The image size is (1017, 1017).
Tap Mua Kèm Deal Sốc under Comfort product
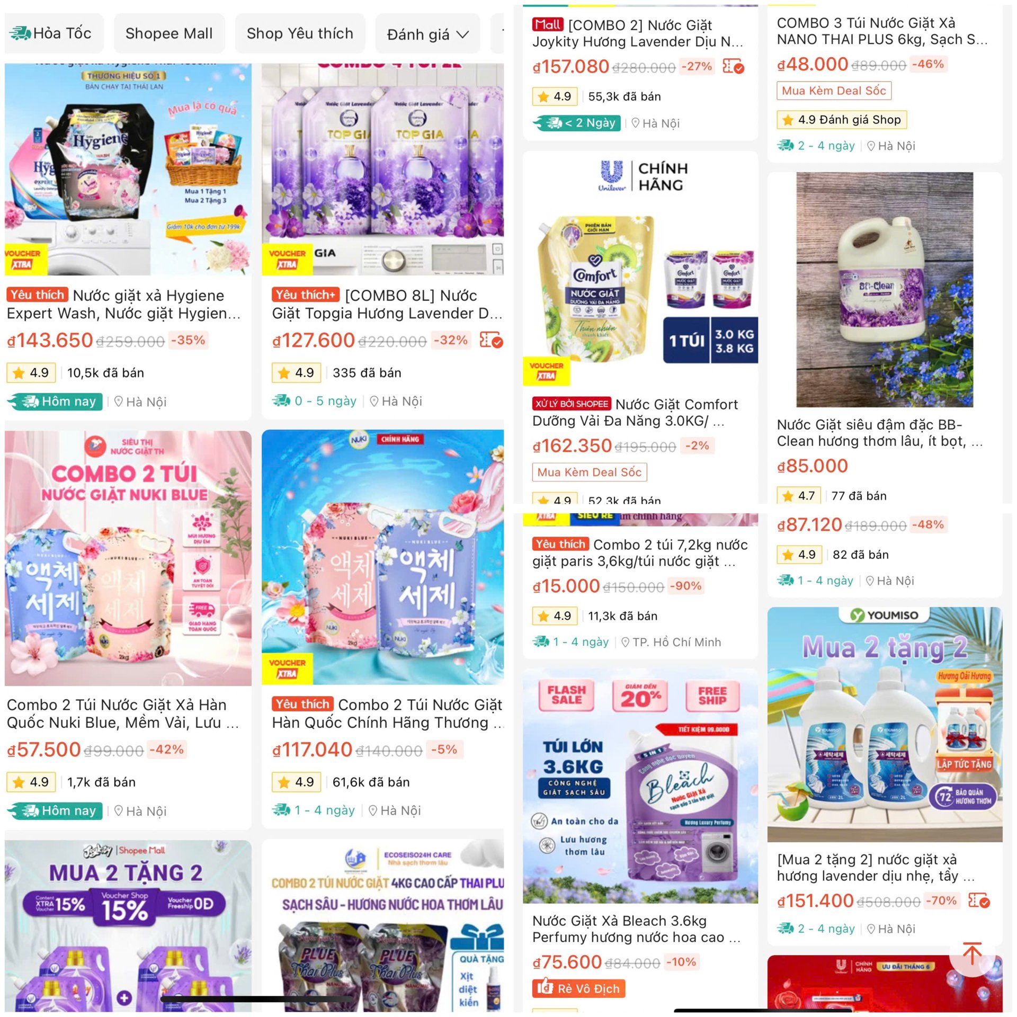(x=590, y=472)
